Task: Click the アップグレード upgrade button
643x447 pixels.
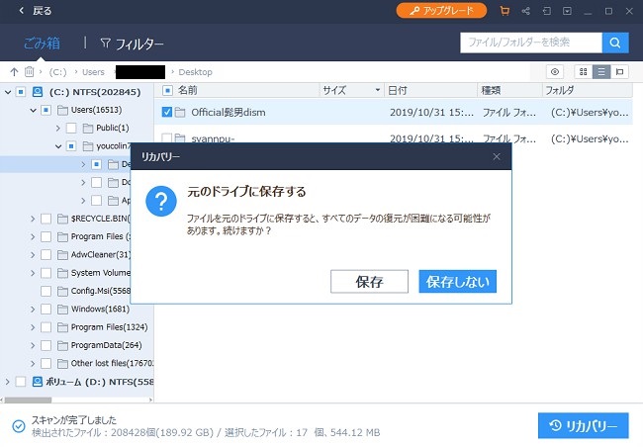Action: 441,11
